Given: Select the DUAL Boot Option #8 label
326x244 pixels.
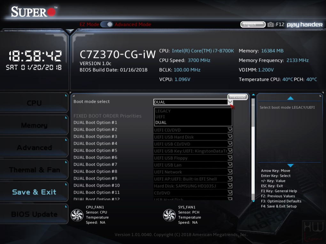Looking at the screenshot, I should 95,171.
